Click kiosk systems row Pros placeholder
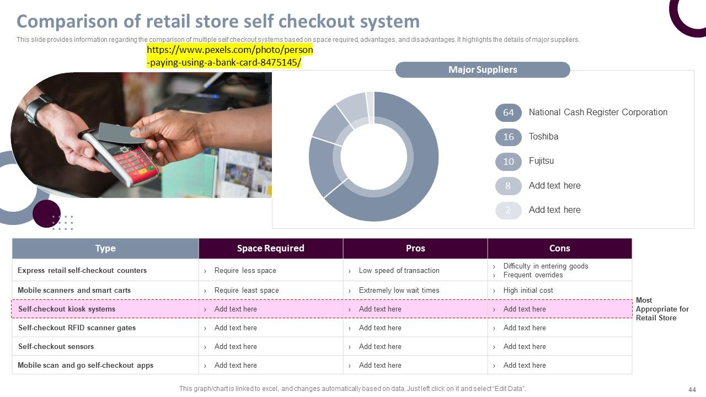This screenshot has height=397, width=706. [380, 309]
